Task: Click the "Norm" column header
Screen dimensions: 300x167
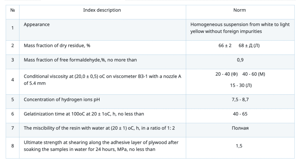Action: [x=240, y=10]
